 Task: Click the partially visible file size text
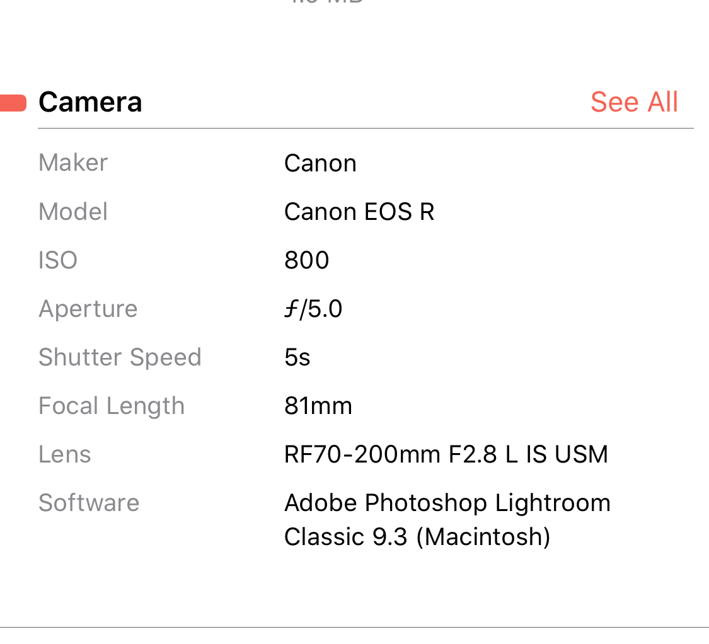pyautogui.click(x=328, y=2)
